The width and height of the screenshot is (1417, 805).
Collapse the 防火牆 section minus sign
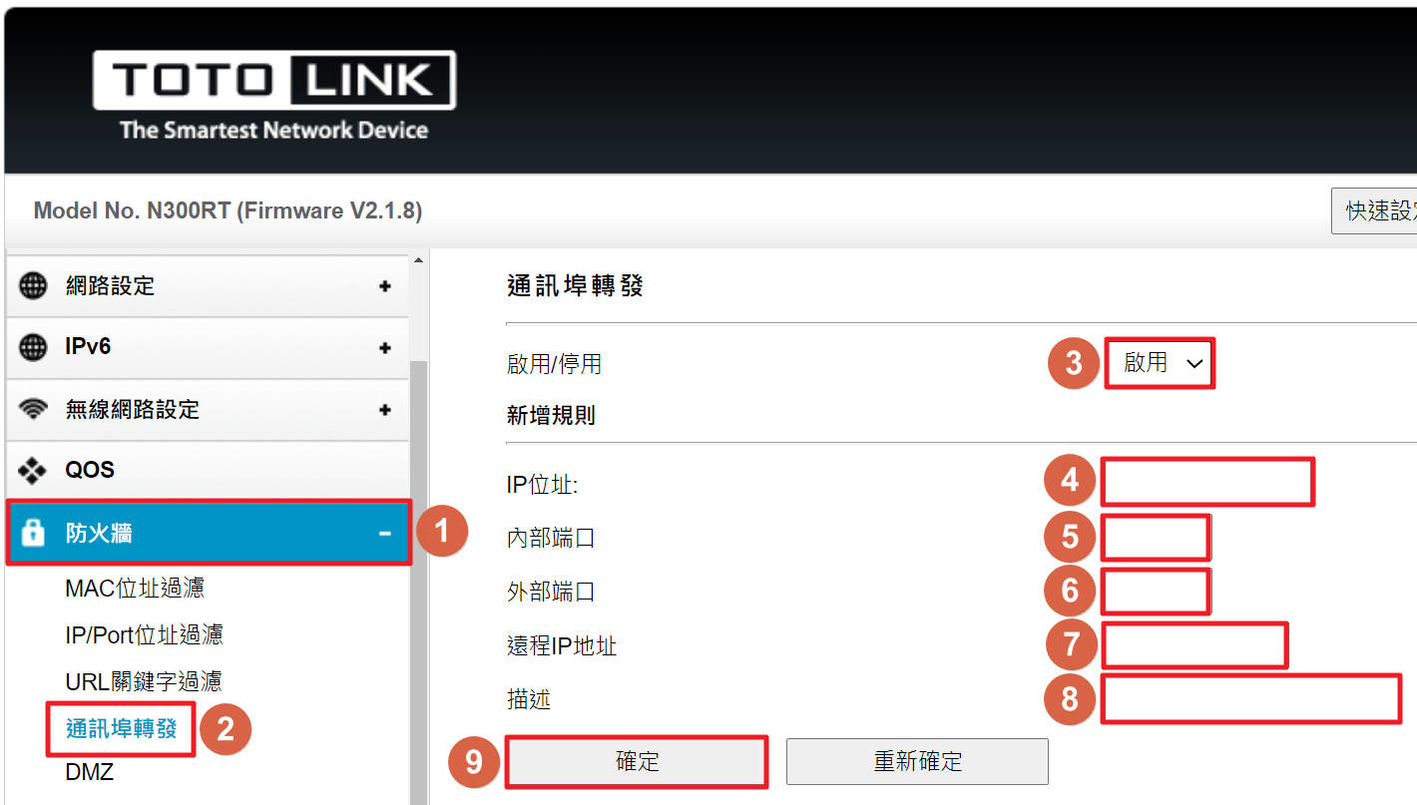coord(385,535)
